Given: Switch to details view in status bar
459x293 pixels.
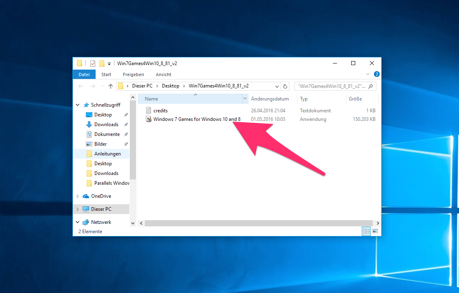Looking at the screenshot, I should point(366,231).
